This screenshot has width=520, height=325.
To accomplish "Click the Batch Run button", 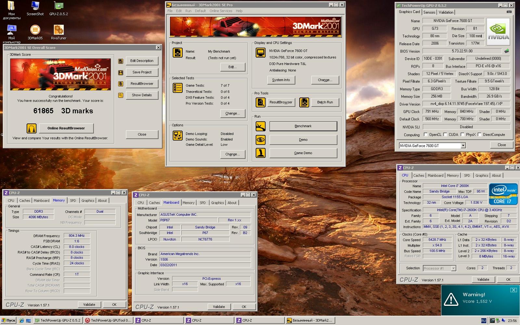I will 325,102.
